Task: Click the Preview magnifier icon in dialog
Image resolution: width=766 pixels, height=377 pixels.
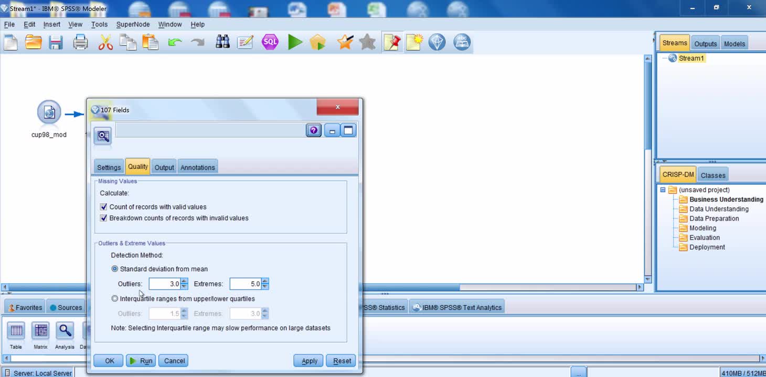Action: (x=103, y=136)
